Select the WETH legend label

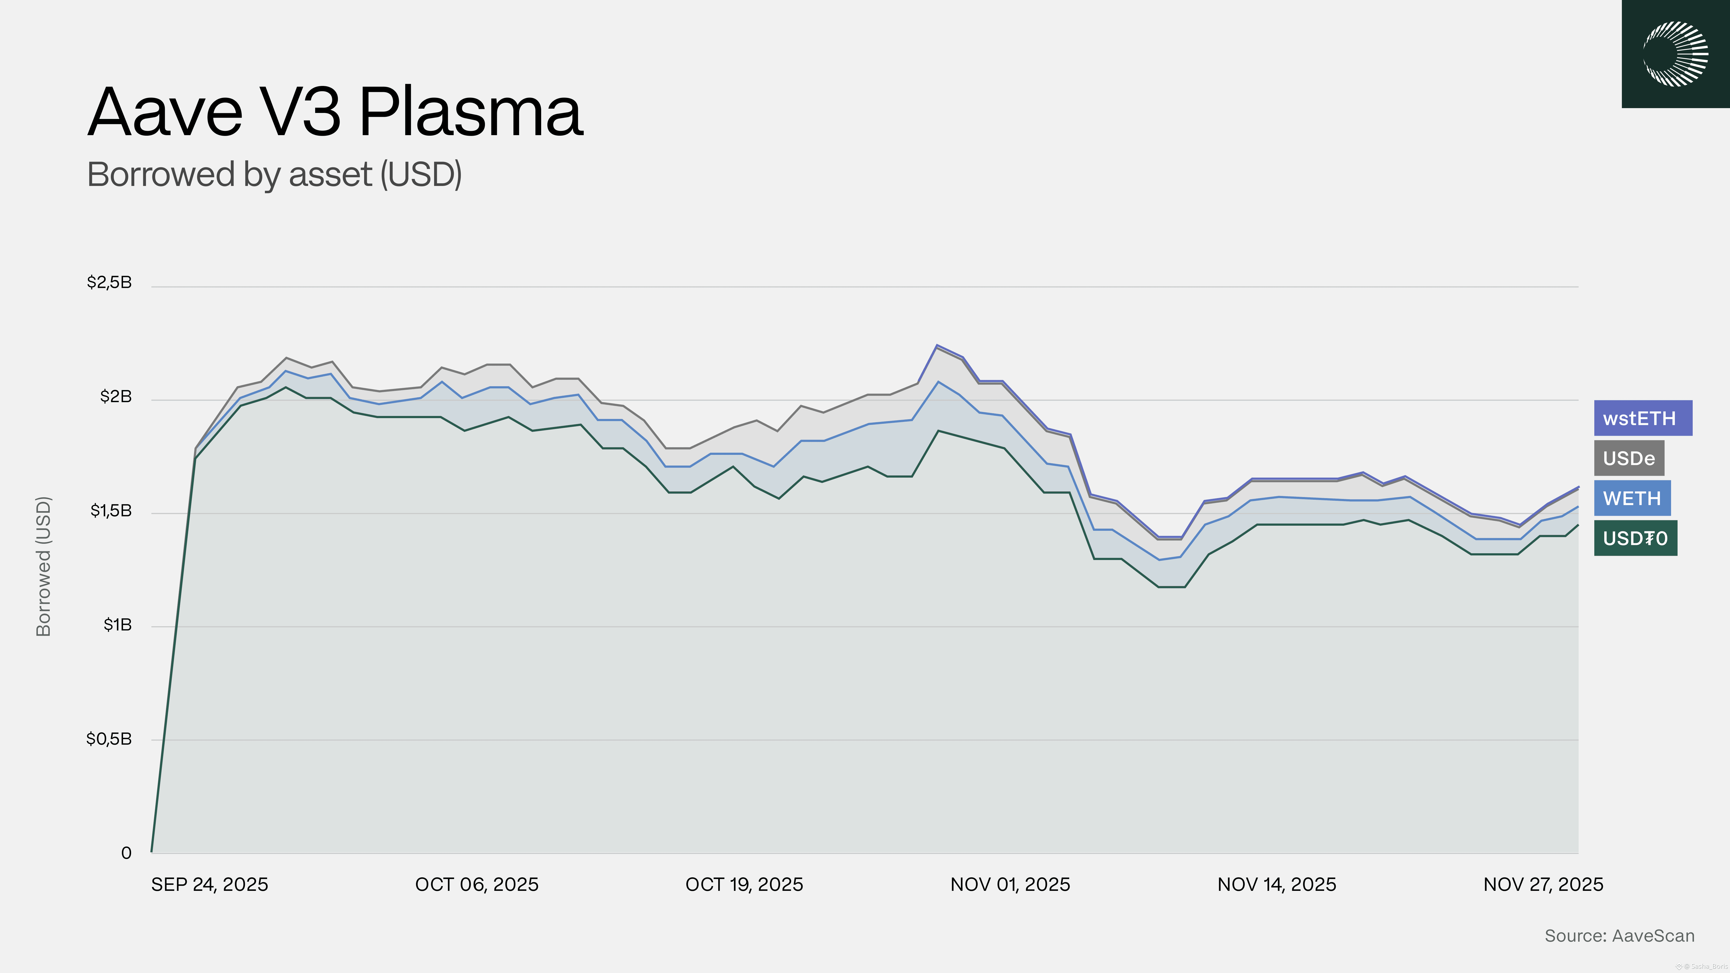point(1632,498)
